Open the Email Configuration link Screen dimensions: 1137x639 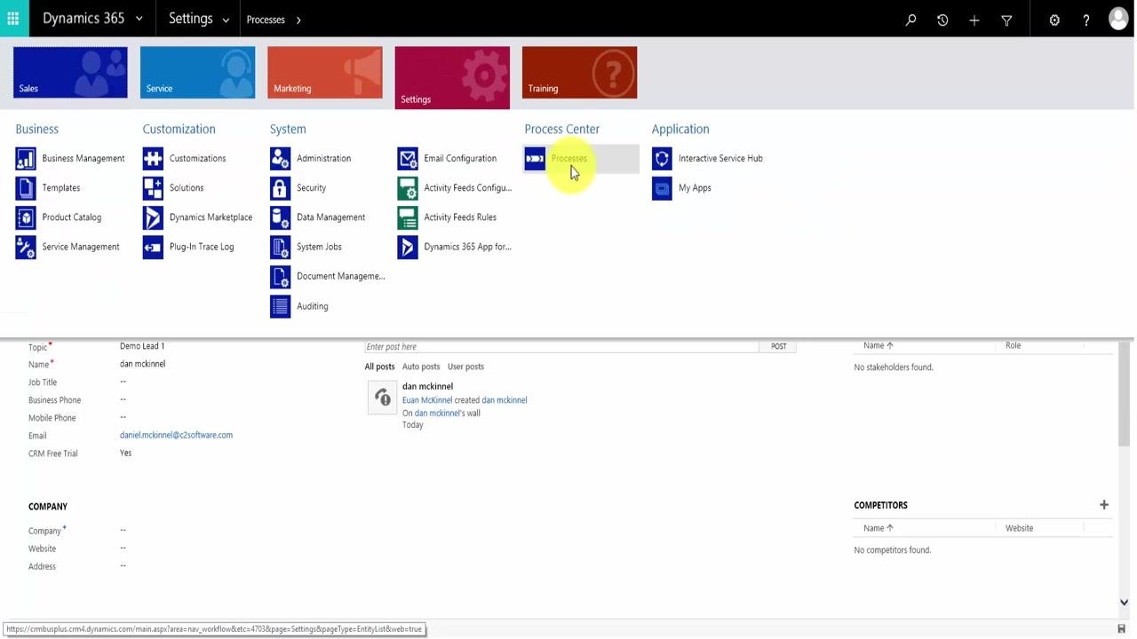tap(460, 158)
